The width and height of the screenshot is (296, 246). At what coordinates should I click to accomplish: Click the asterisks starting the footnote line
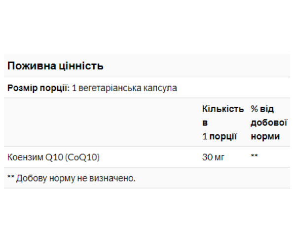(10, 178)
